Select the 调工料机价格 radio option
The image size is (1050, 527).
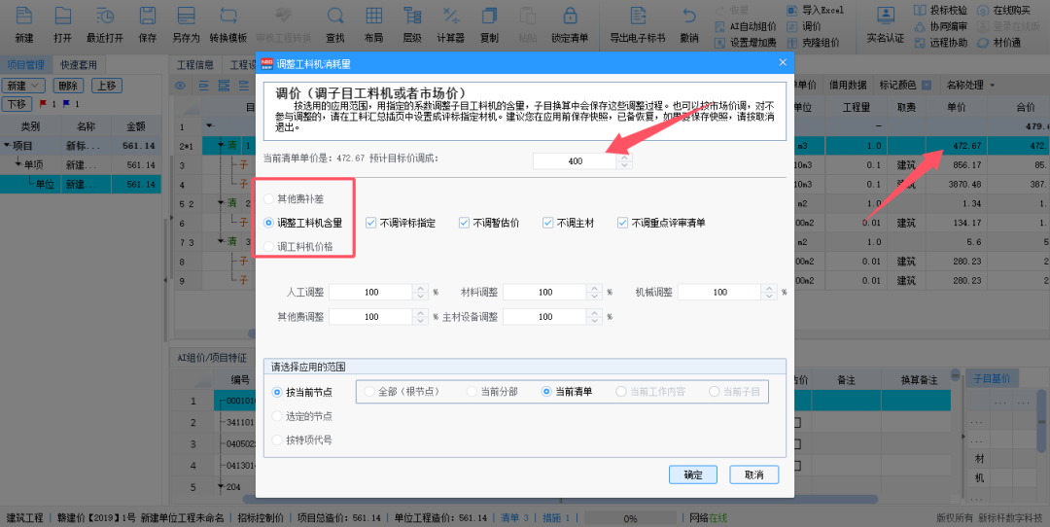pyautogui.click(x=269, y=247)
